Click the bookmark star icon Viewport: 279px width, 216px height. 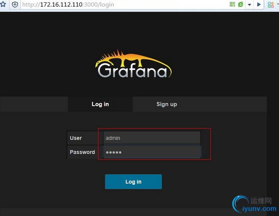(3, 4)
